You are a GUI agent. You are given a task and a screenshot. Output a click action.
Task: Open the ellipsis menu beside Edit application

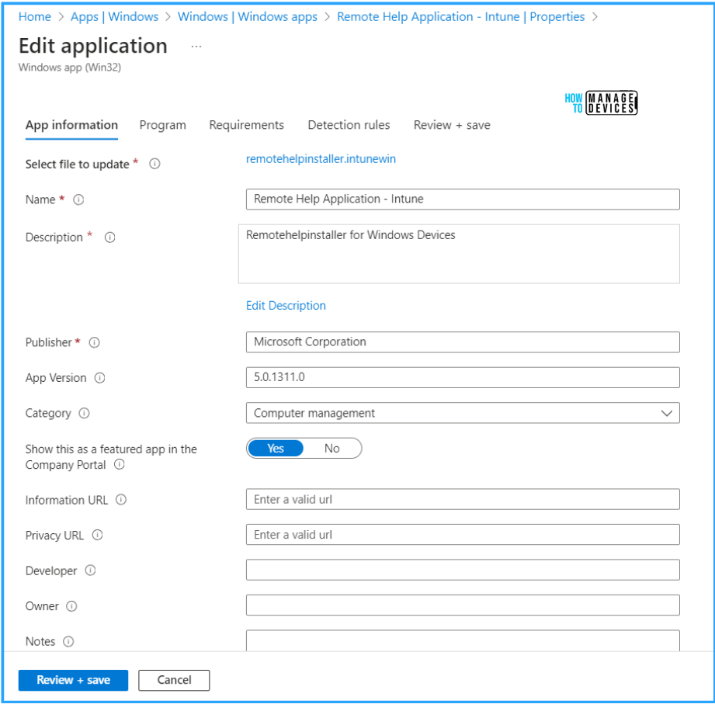tap(196, 47)
